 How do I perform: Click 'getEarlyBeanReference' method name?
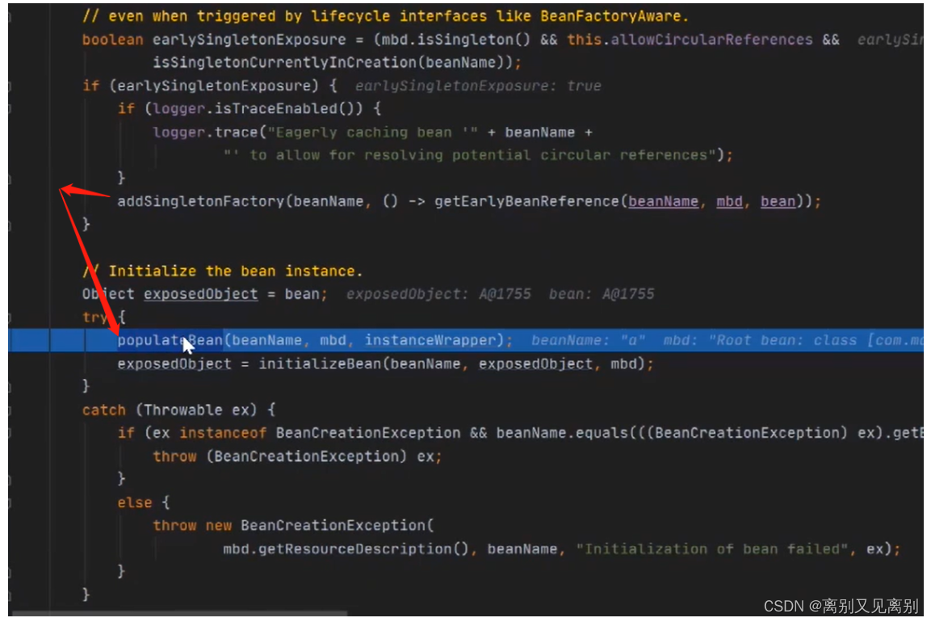pos(526,201)
